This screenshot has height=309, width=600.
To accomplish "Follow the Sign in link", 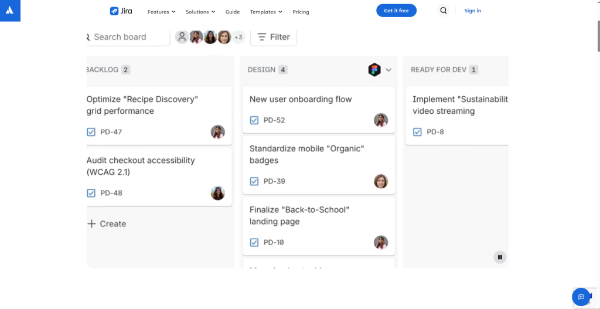I will 473,11.
